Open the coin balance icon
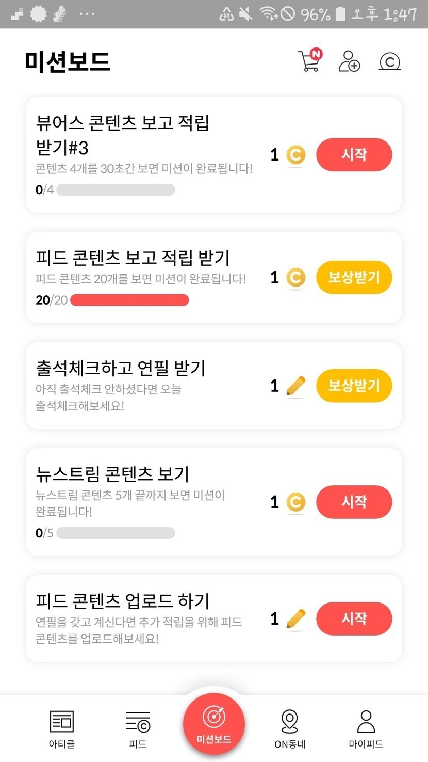The width and height of the screenshot is (428, 762). (x=390, y=61)
